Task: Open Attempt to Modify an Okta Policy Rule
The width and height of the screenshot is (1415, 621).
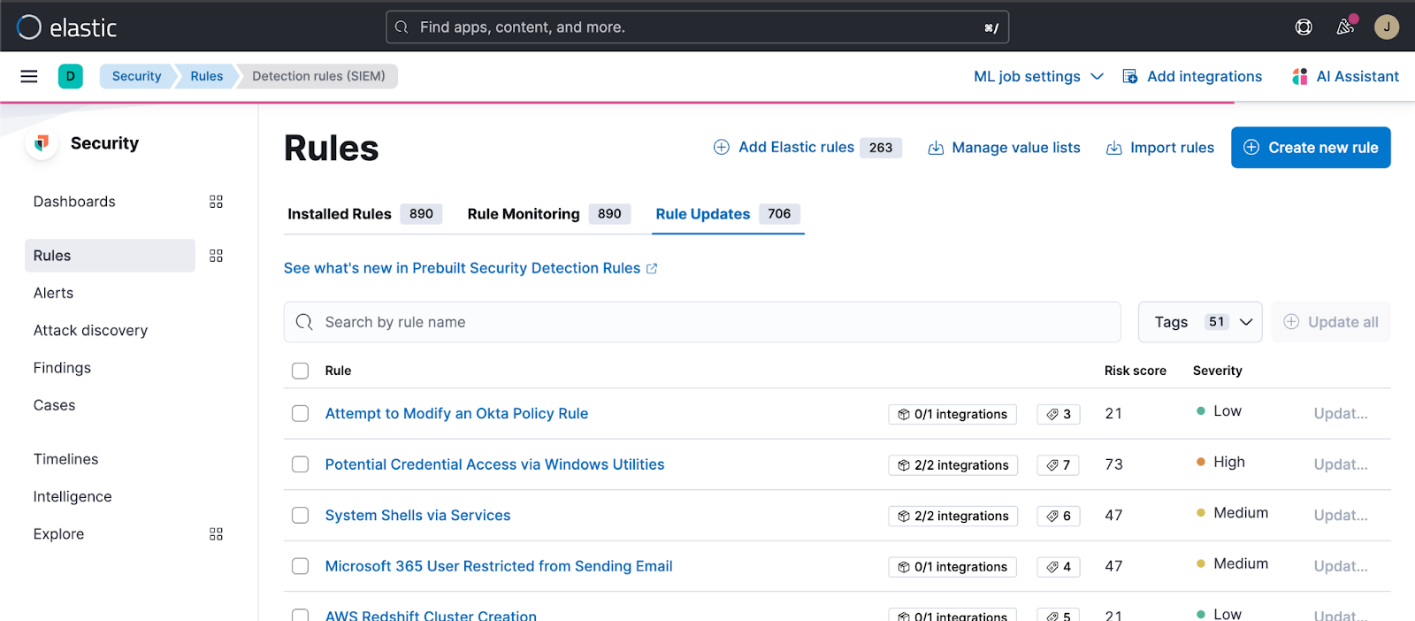Action: 456,413
